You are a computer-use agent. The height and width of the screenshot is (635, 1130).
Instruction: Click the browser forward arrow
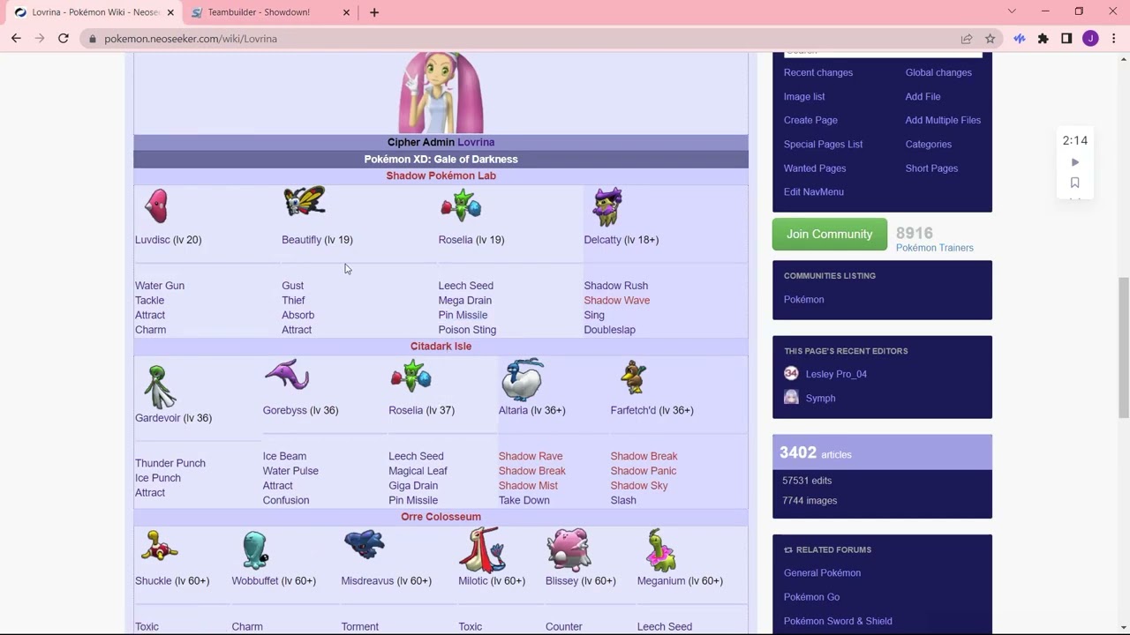point(40,39)
